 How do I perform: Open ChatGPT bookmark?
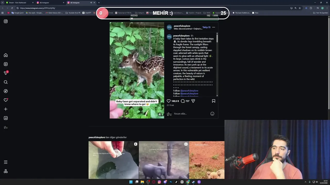click(87, 13)
